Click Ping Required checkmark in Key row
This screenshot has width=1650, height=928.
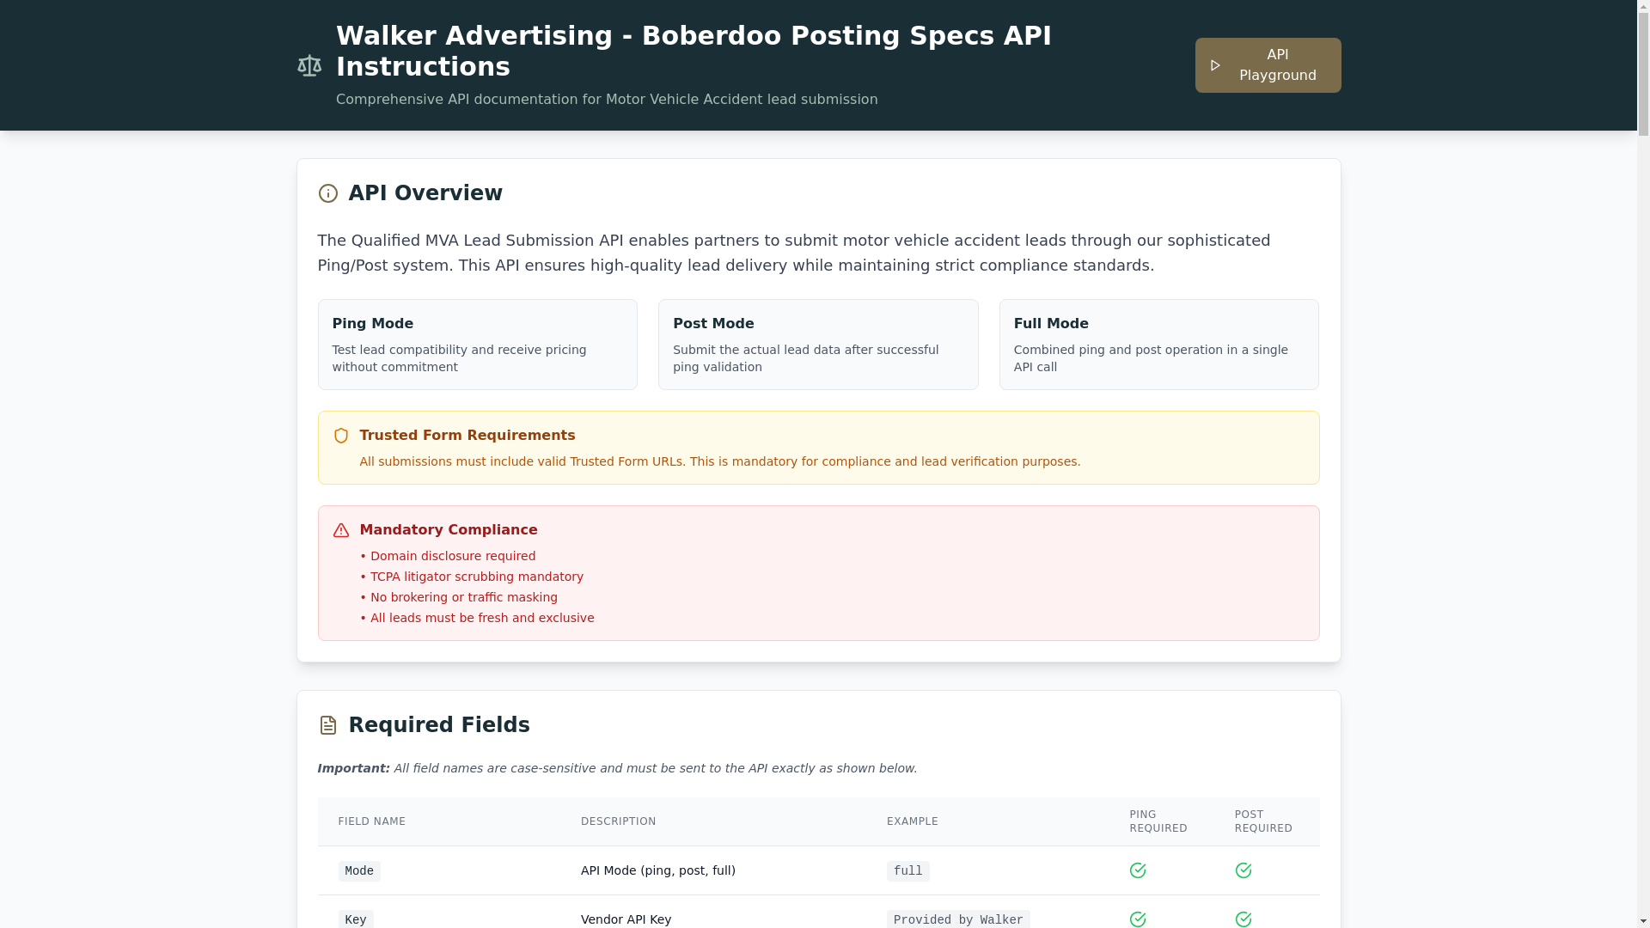tap(1138, 919)
